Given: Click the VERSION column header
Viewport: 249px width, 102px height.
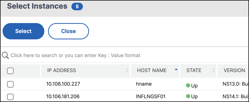Looking at the screenshot, I should [233, 70].
